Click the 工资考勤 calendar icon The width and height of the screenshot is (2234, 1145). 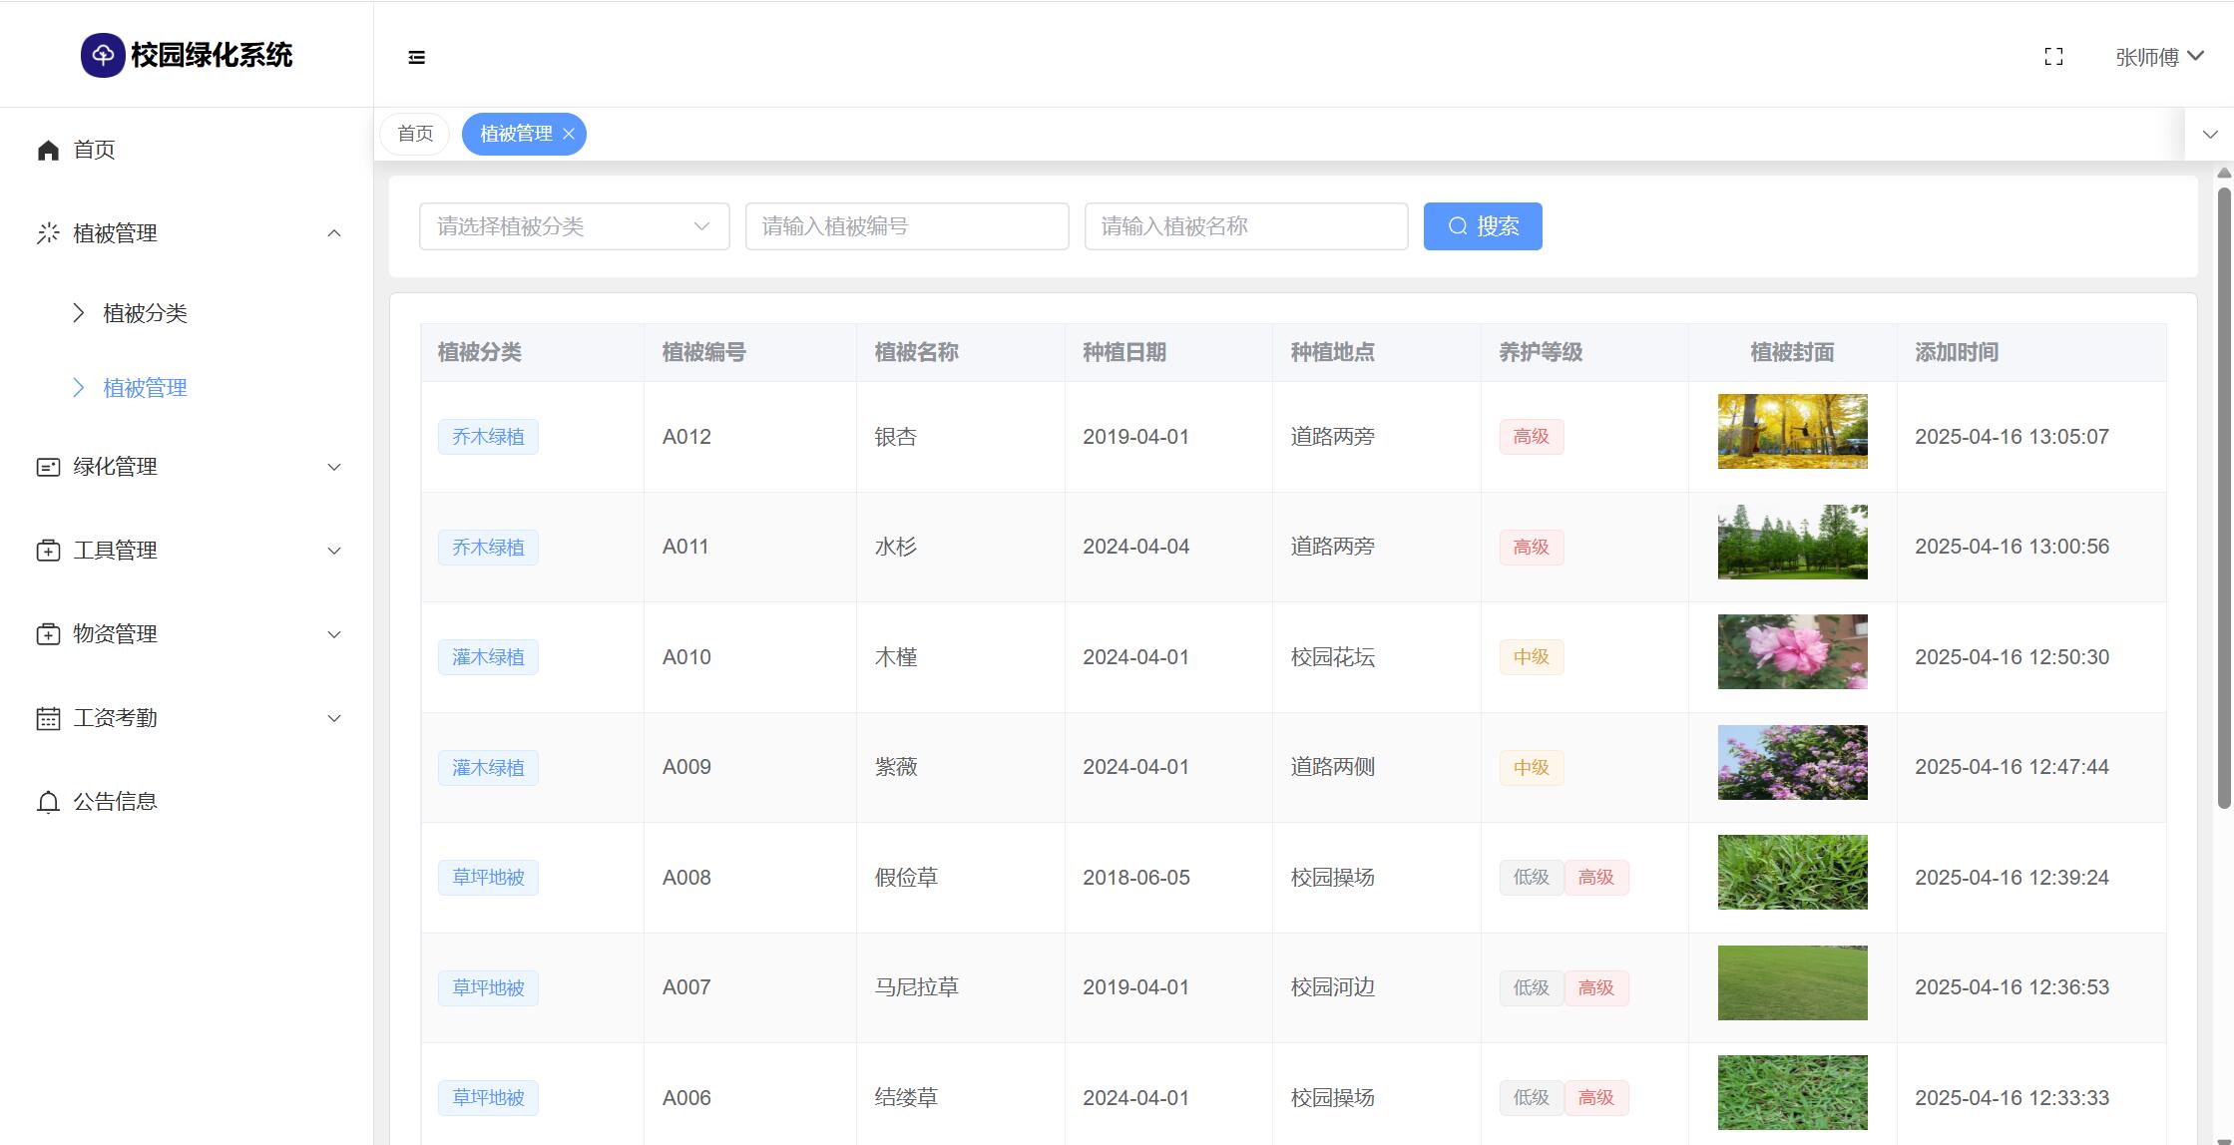tap(48, 718)
